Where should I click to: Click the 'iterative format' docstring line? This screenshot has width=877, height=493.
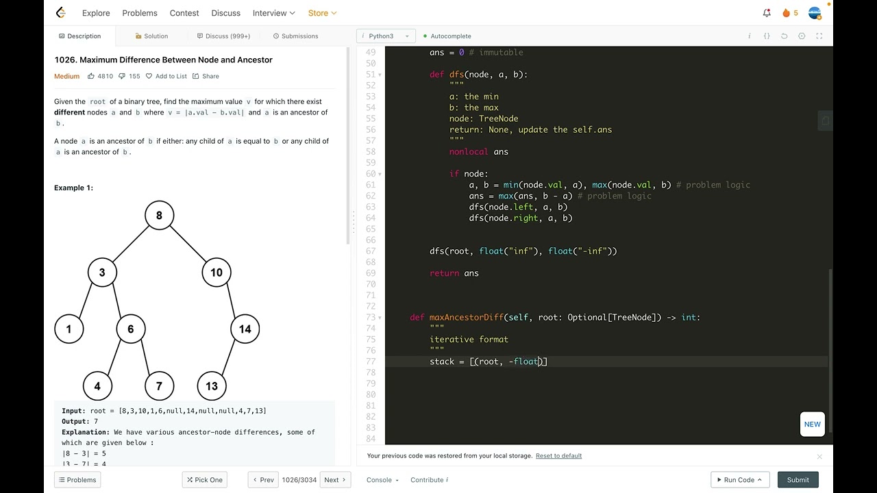[x=469, y=340]
